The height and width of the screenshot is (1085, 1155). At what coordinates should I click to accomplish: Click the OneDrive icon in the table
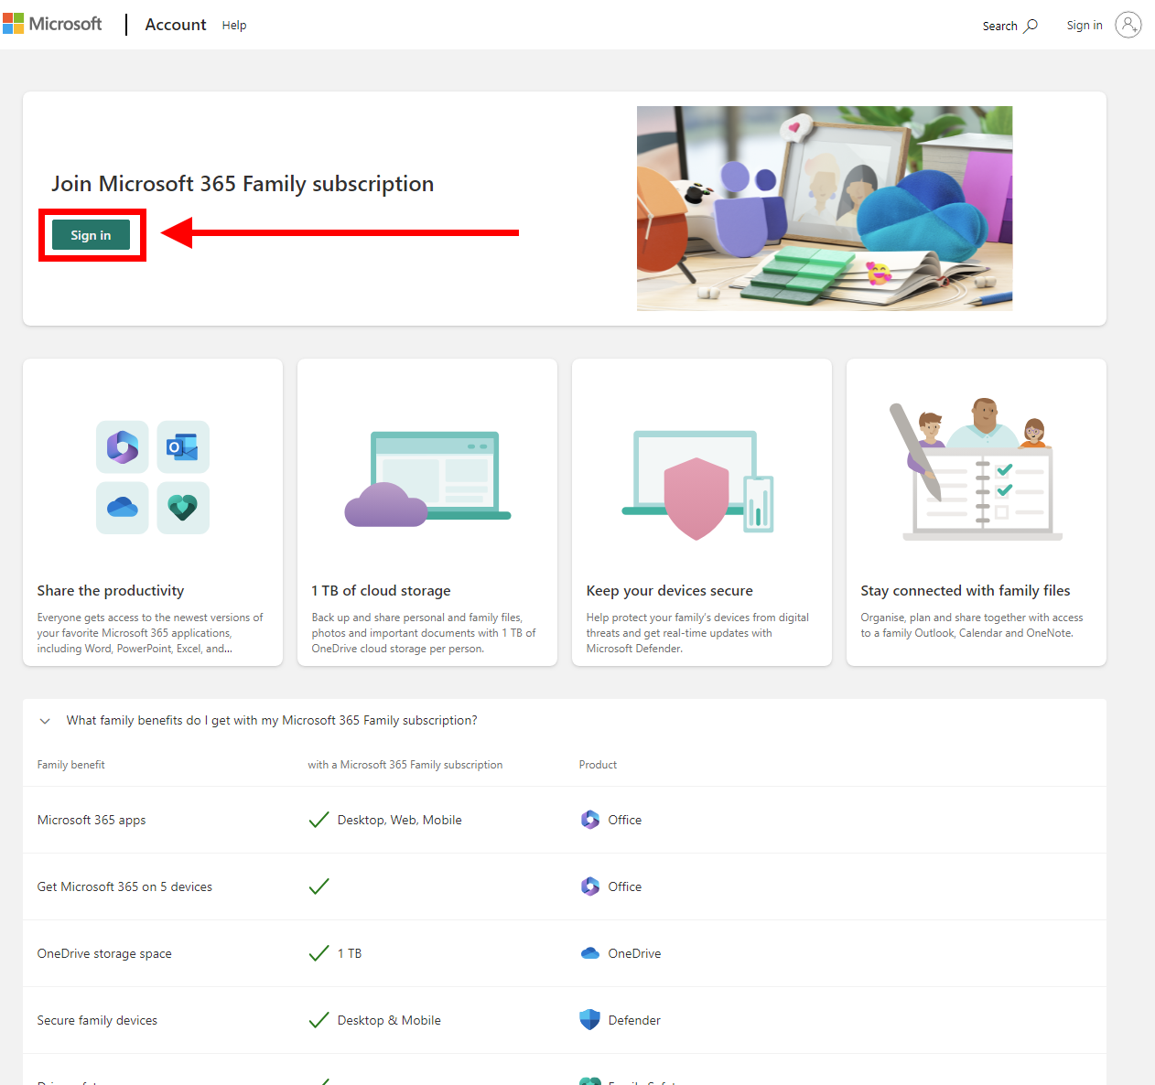590,953
